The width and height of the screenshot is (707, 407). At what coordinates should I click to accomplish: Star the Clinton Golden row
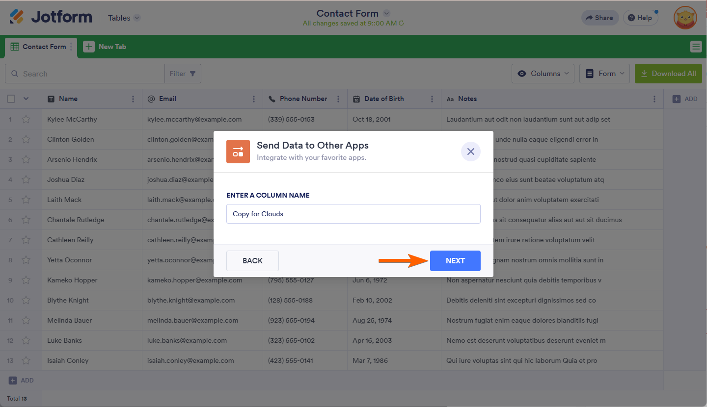click(26, 139)
